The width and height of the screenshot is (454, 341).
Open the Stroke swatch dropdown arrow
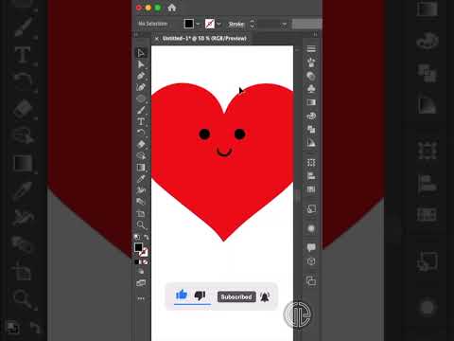pos(218,24)
